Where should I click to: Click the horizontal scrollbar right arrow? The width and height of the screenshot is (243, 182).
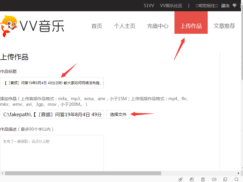(239, 173)
